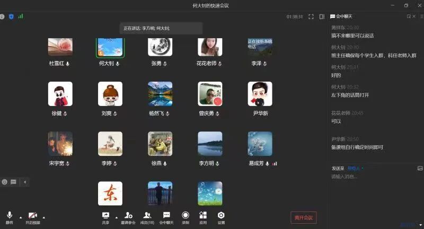The image size is (424, 229).
Task: Switch to fullscreen via the expand icon
Action: (x=311, y=17)
